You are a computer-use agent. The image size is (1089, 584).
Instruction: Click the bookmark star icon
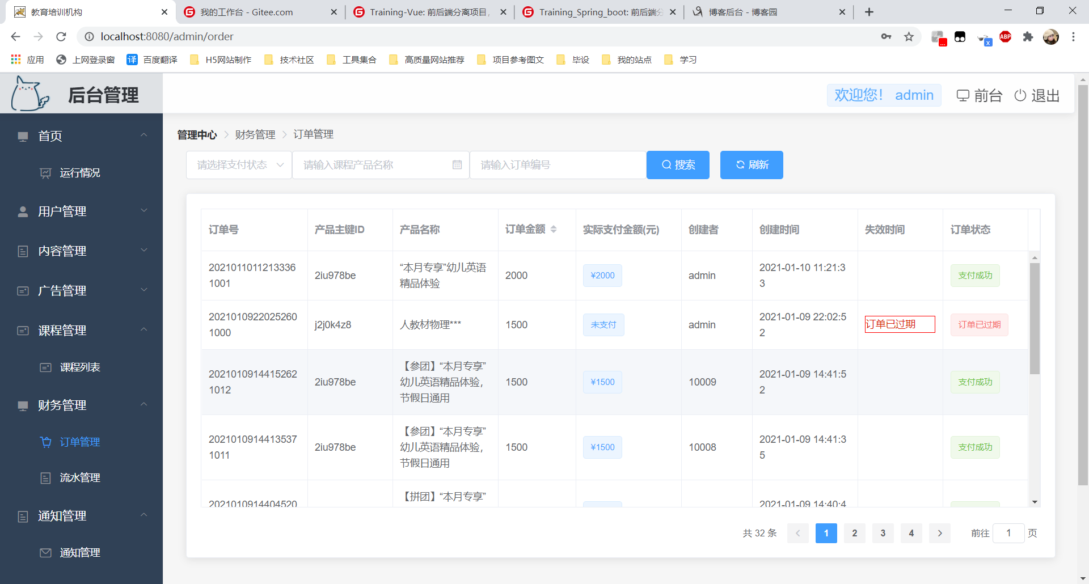tap(909, 37)
